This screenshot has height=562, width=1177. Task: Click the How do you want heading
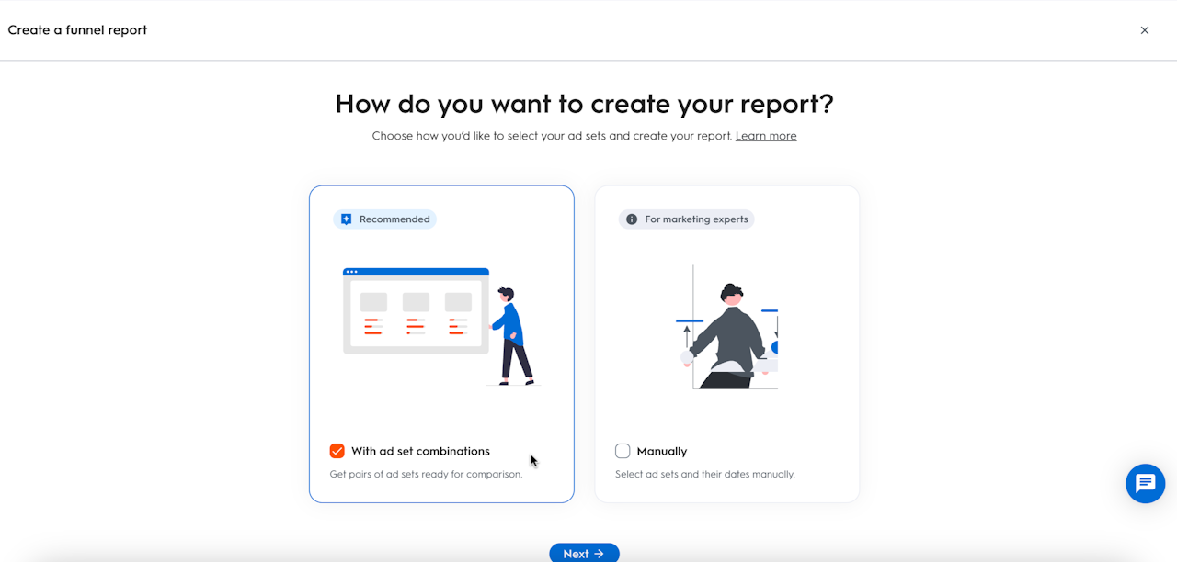(x=584, y=104)
